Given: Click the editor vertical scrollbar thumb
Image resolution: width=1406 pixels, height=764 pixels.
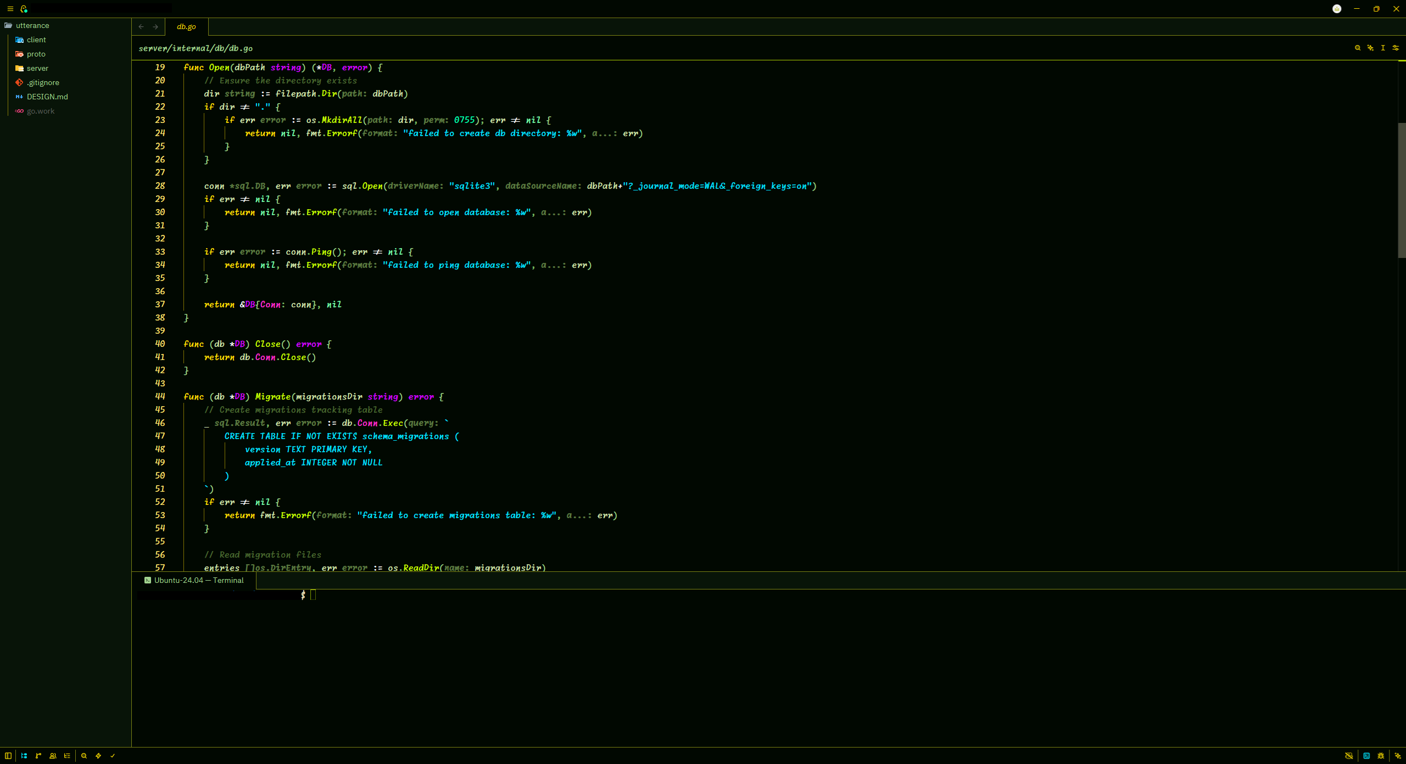Looking at the screenshot, I should [x=1402, y=190].
